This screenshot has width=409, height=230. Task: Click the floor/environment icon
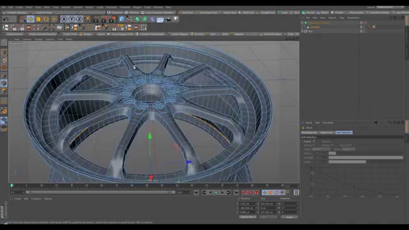pyautogui.click(x=160, y=19)
